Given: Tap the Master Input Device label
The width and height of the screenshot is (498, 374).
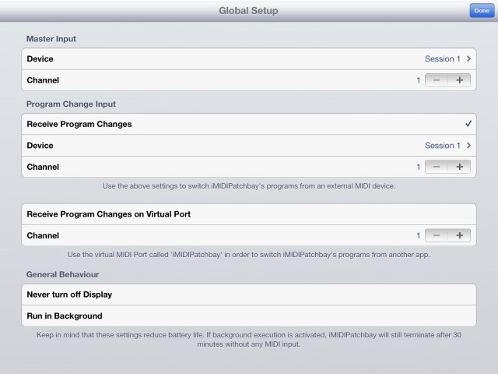Looking at the screenshot, I should pyautogui.click(x=40, y=58).
